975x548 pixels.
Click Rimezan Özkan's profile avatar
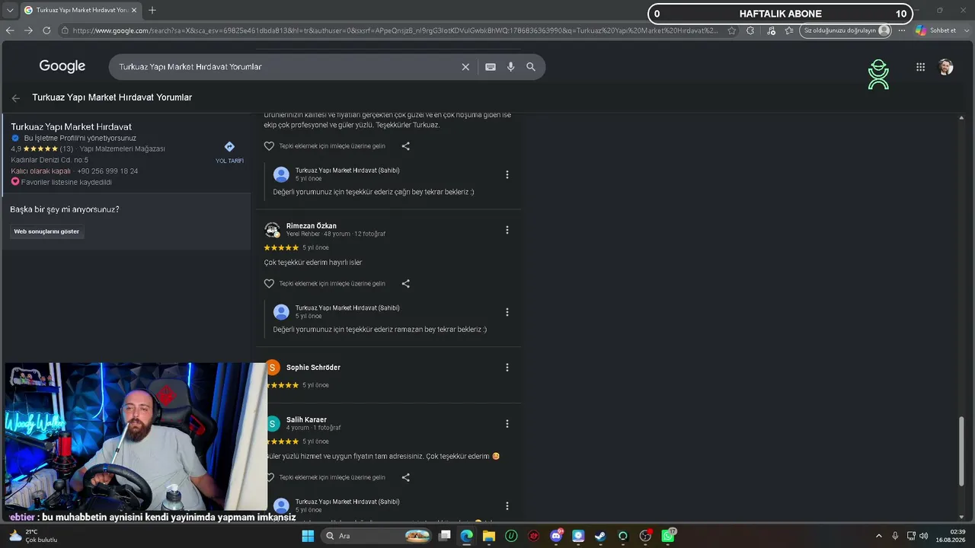tap(272, 230)
